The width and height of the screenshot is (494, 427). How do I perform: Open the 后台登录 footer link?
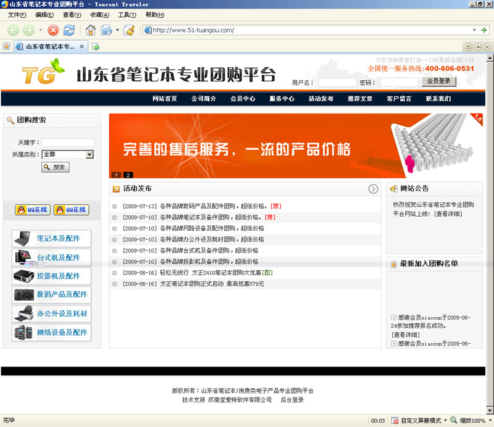click(292, 400)
